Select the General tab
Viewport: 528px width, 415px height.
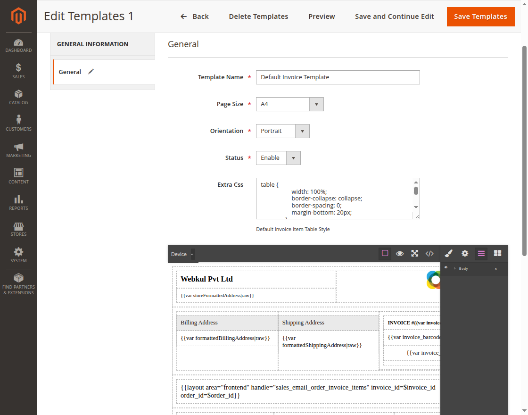(x=104, y=72)
